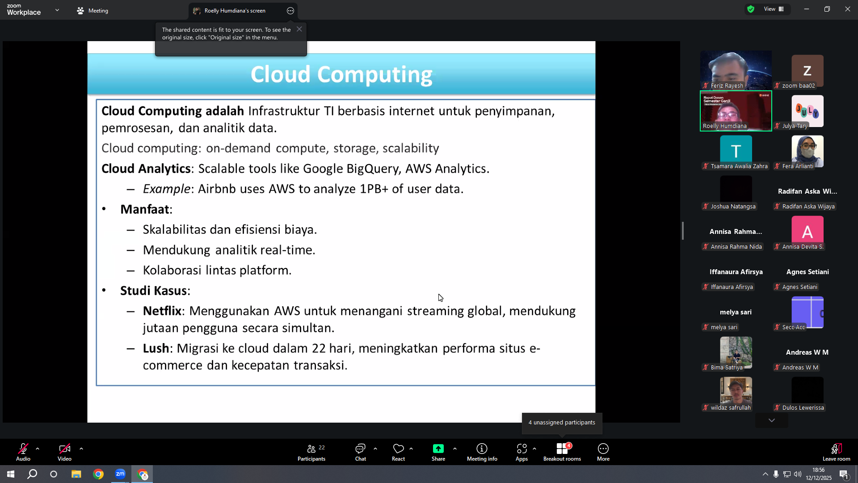Open the Zoom Workplace dropdown chevron
Image resolution: width=858 pixels, height=483 pixels.
57,10
